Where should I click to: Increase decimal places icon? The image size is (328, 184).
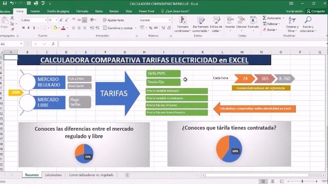[x=163, y=28]
